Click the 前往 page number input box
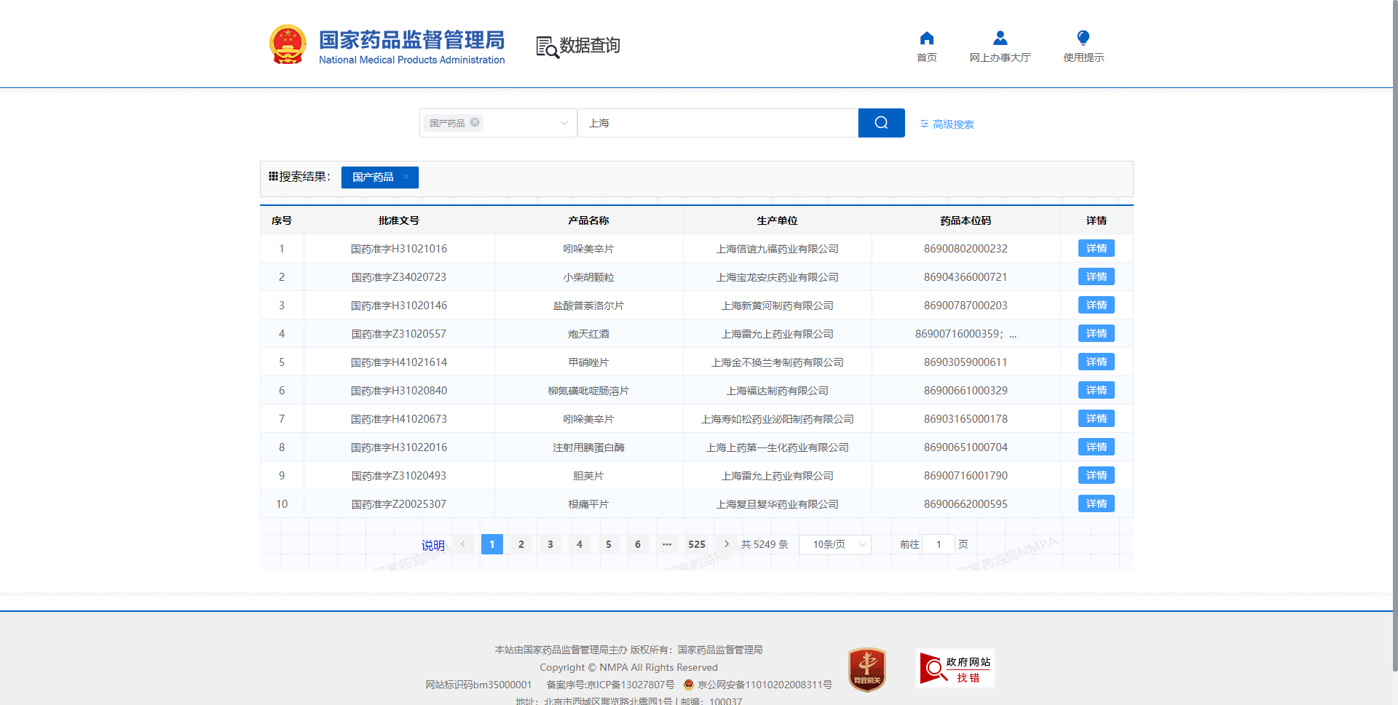Viewport: 1398px width, 705px height. coord(938,544)
